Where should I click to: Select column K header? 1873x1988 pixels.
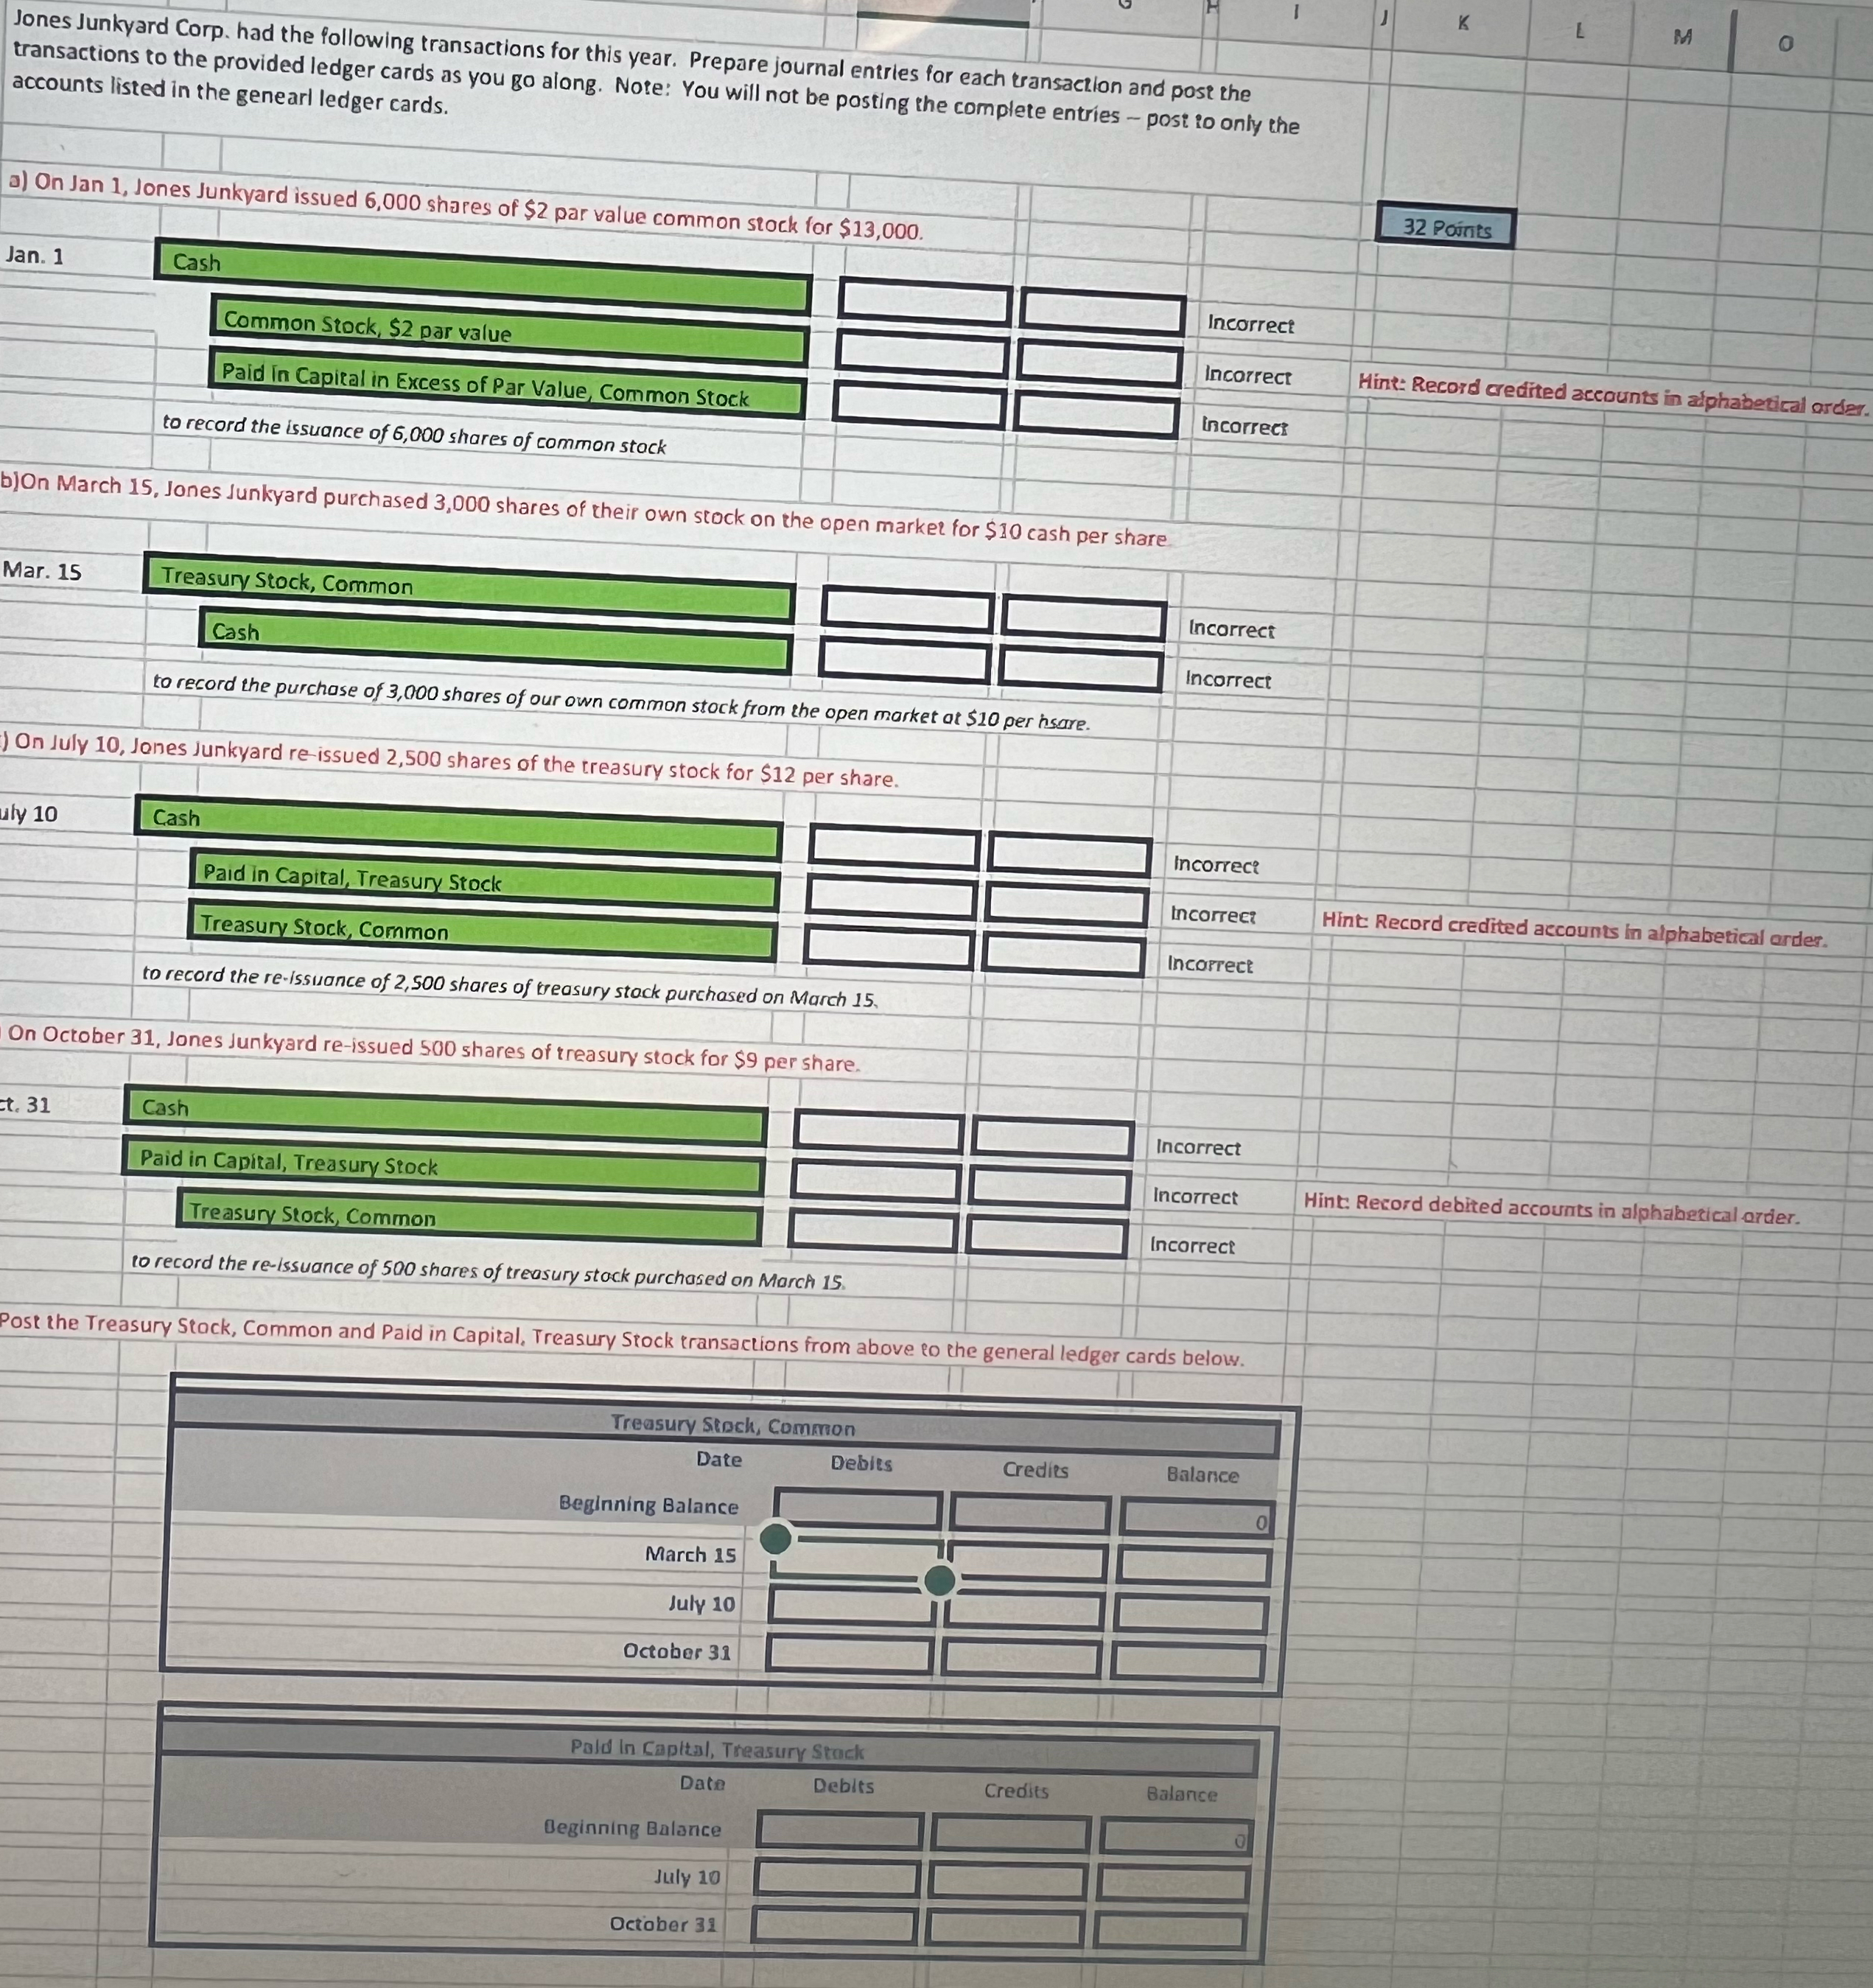[1463, 25]
